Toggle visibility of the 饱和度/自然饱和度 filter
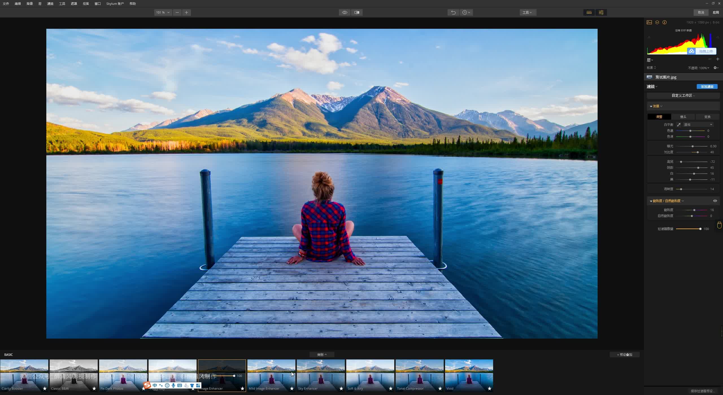 coord(715,201)
